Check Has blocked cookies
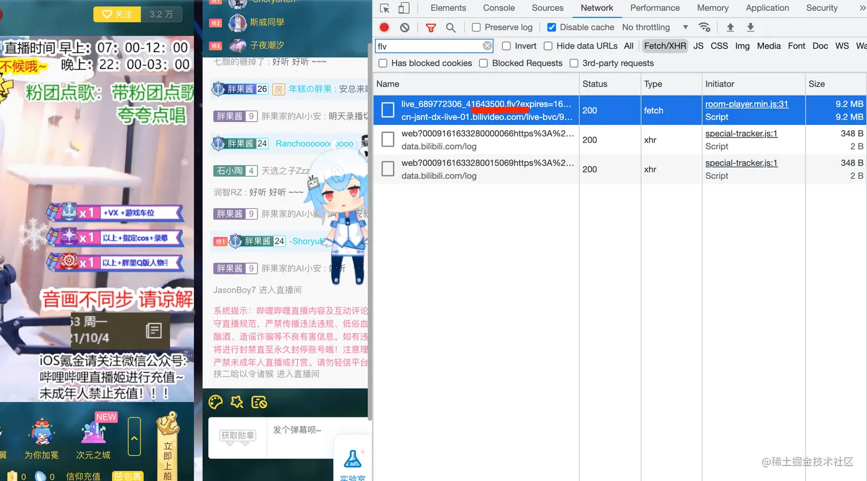Screen dimensions: 867x481 click(383, 63)
